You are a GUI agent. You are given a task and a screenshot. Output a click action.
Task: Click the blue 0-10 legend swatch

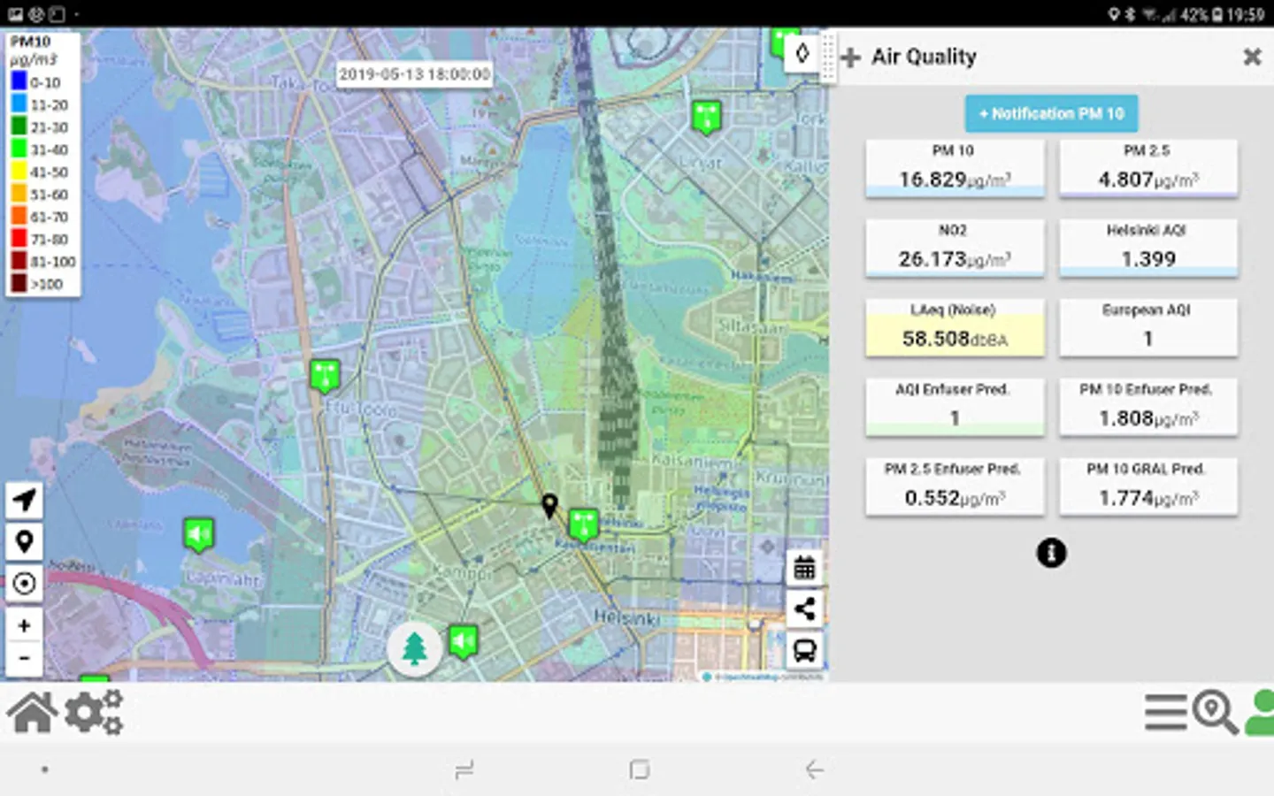tap(19, 81)
